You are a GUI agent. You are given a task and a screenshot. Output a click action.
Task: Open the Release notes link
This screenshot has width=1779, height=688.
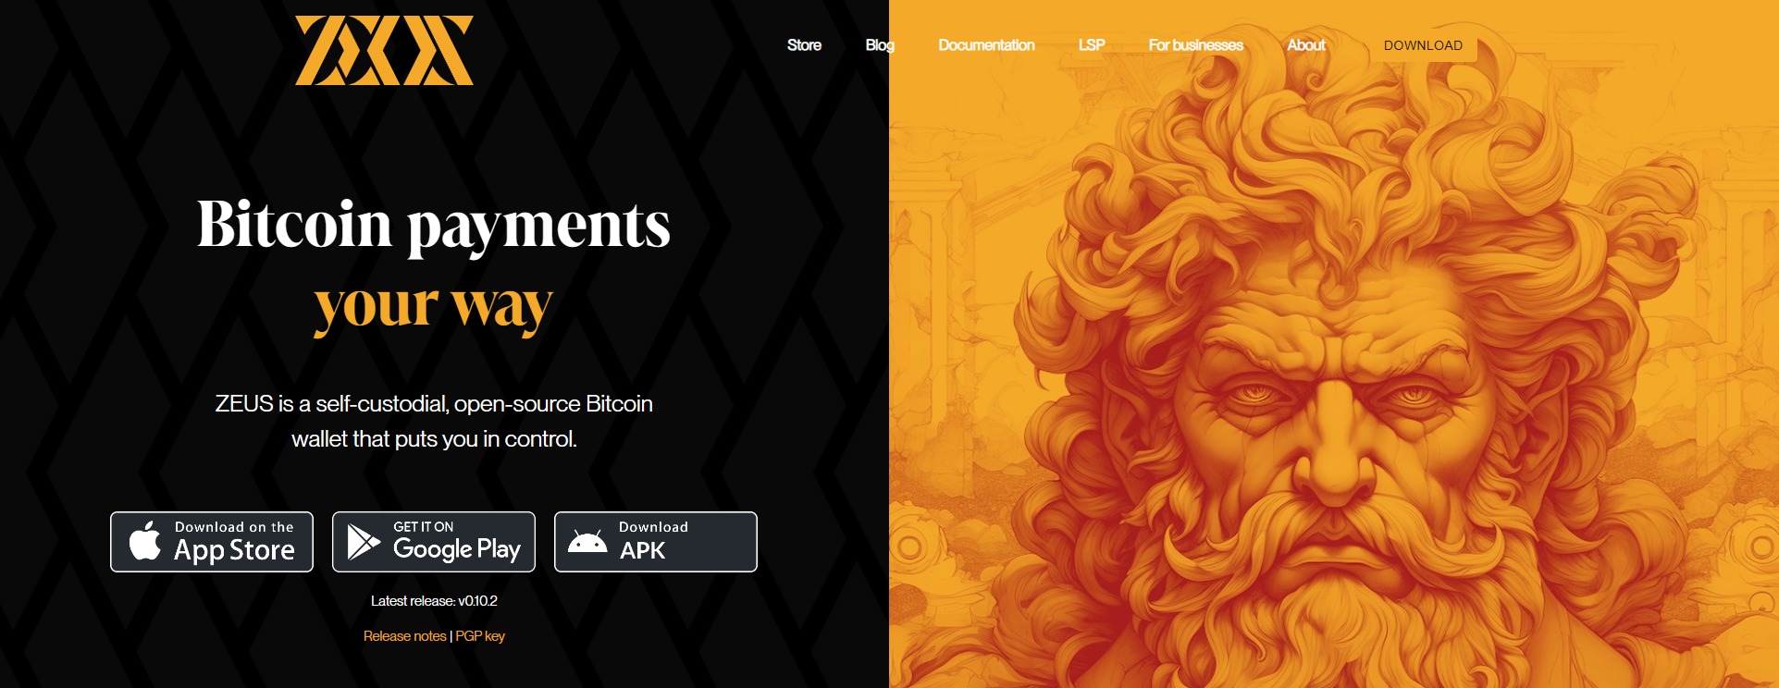click(x=405, y=636)
